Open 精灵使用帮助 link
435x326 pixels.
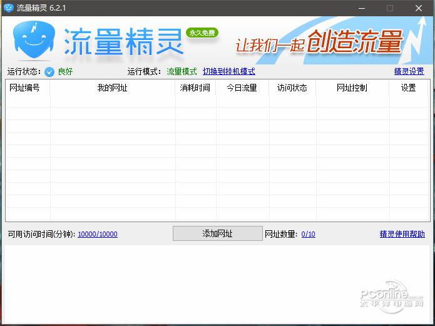point(402,234)
